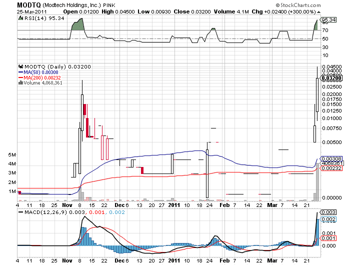
Task: Click the (Modtech Holdings, Inc.) company name
Action: coord(71,5)
